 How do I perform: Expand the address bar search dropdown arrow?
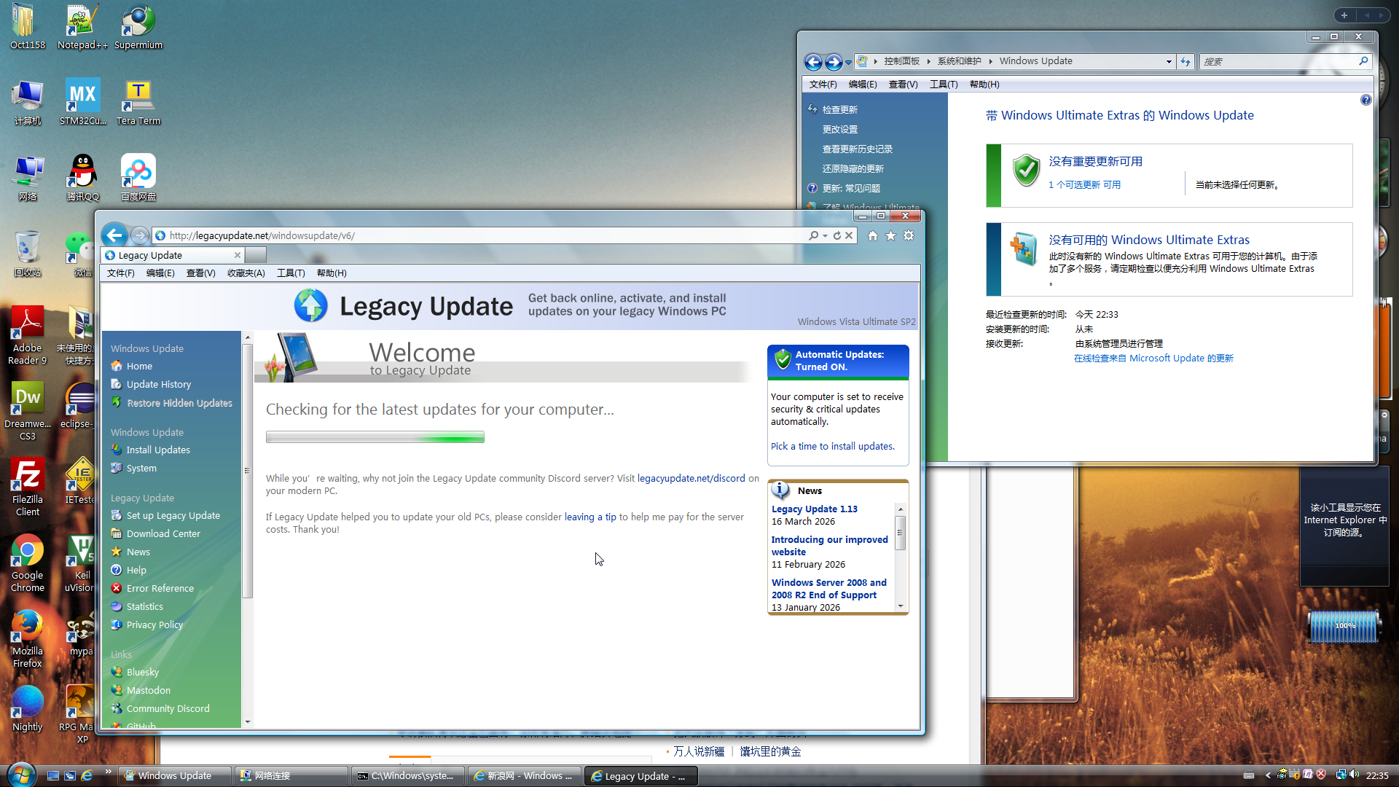(x=825, y=235)
